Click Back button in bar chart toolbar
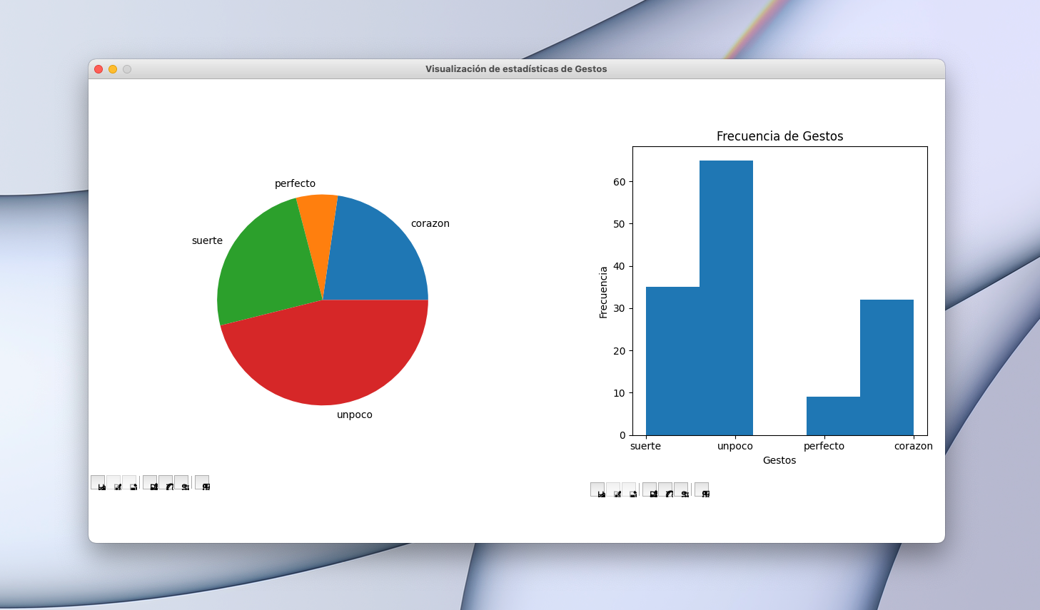Image resolution: width=1040 pixels, height=610 pixels. [x=613, y=489]
